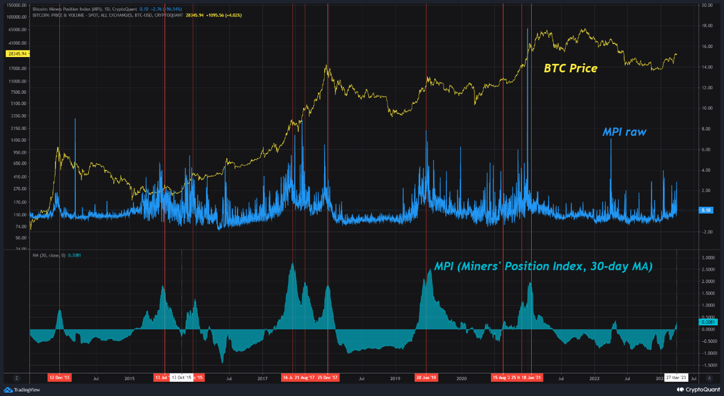Click the 18 Jan '21 red date marker
The height and width of the screenshot is (396, 724).
click(531, 377)
